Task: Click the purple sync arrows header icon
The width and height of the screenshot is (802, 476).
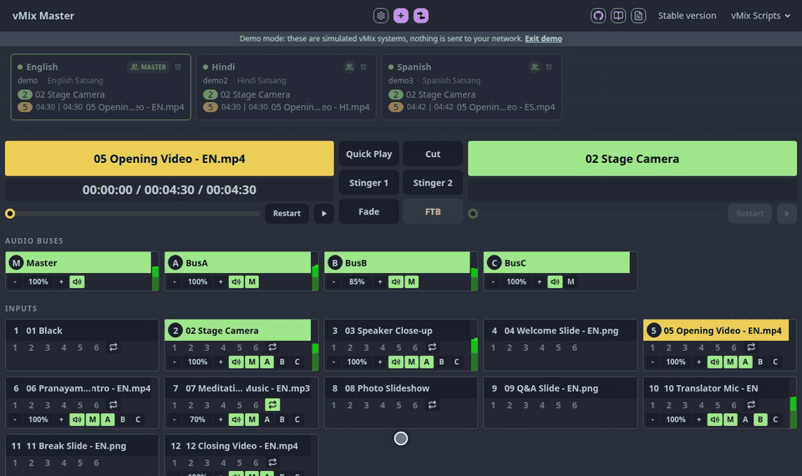Action: (x=421, y=16)
